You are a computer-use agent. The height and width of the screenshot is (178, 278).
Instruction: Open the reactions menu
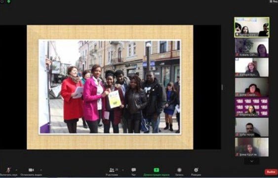(x=196, y=172)
